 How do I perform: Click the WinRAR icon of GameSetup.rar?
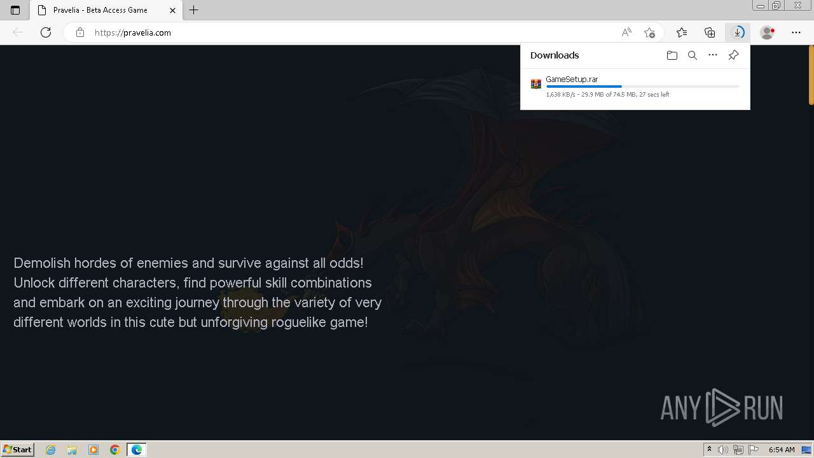coord(536,84)
